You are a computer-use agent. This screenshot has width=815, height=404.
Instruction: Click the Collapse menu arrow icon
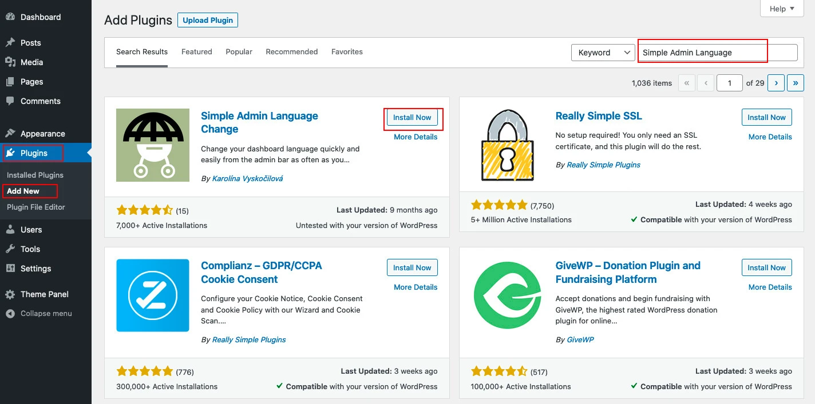coord(10,314)
